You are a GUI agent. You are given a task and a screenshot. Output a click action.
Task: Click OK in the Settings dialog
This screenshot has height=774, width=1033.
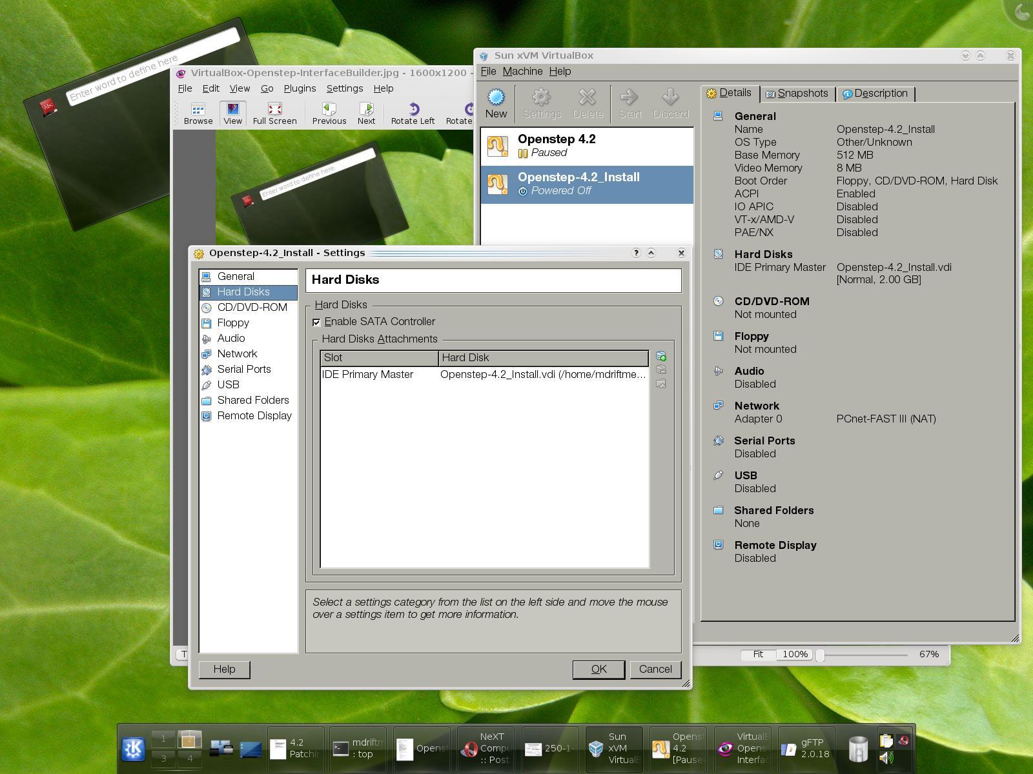(x=598, y=670)
